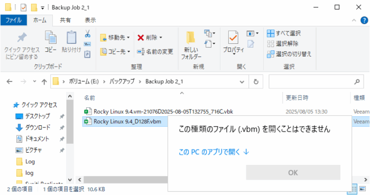Sort by the 名前 column header
The width and height of the screenshot is (370, 195).
[90, 98]
